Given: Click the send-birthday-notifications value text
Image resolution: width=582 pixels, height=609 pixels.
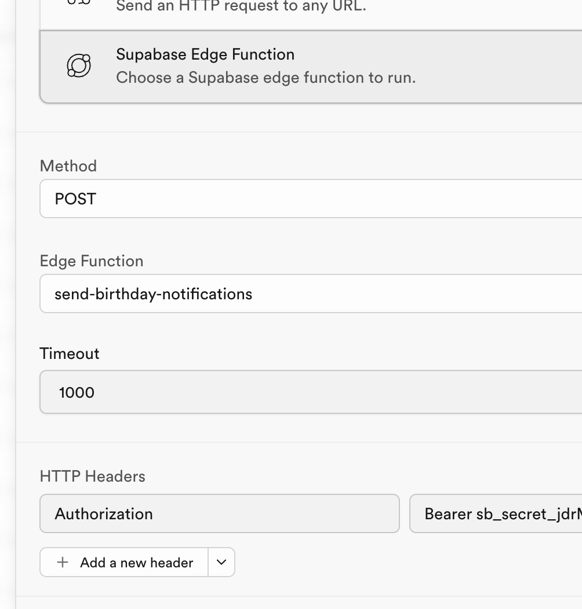Looking at the screenshot, I should [x=153, y=294].
